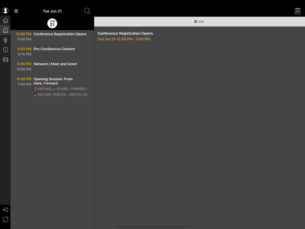Viewport: 305px width, 229px height.
Task: Open the hamburger menu
Action: 16,11
